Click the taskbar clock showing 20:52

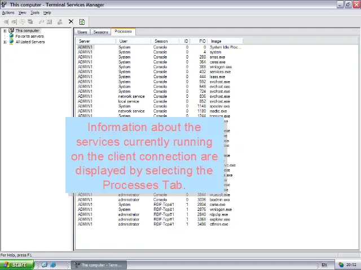(351, 265)
